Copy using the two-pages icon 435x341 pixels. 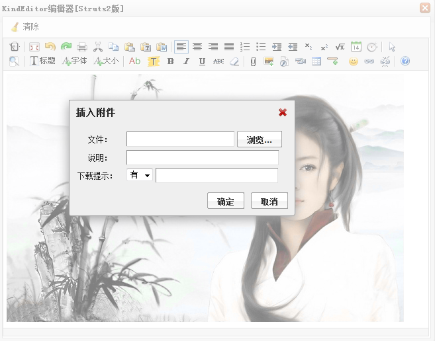coord(113,46)
